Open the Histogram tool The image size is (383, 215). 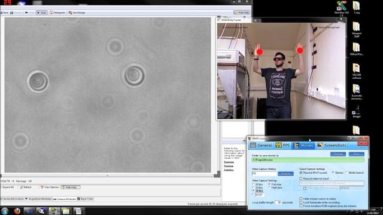coord(57,13)
